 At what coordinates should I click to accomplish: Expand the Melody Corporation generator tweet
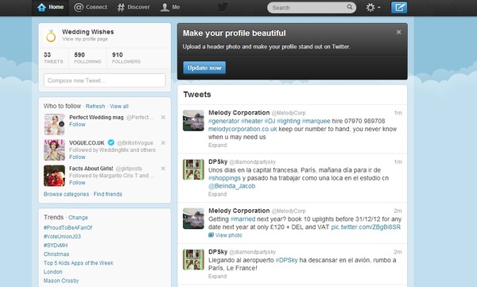point(218,145)
